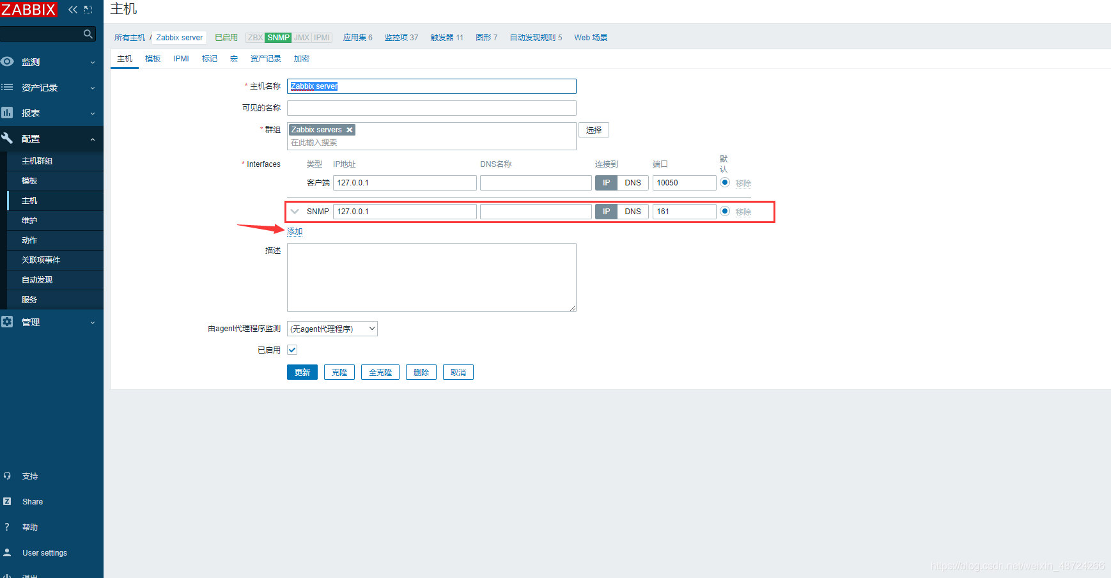Expand SNMP interface details chevron
The width and height of the screenshot is (1111, 578).
(x=295, y=212)
